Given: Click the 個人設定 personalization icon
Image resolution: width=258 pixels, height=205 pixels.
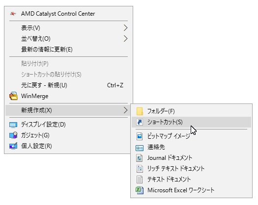Looking at the screenshot, I should [13, 146].
